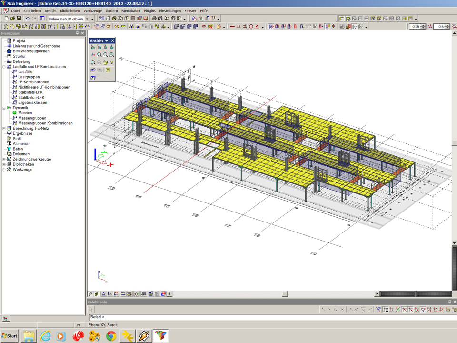Screen dimensions: 457x343
Task: Open the Werkzeuge menu
Action: pyautogui.click(x=92, y=10)
